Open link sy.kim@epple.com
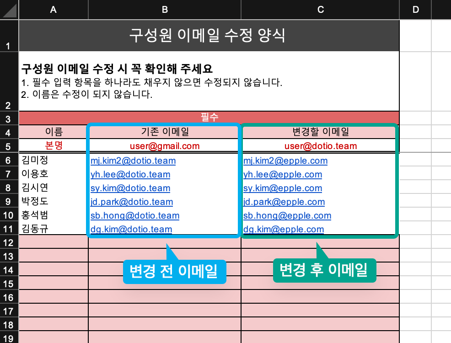451x343 pixels. pos(283,188)
